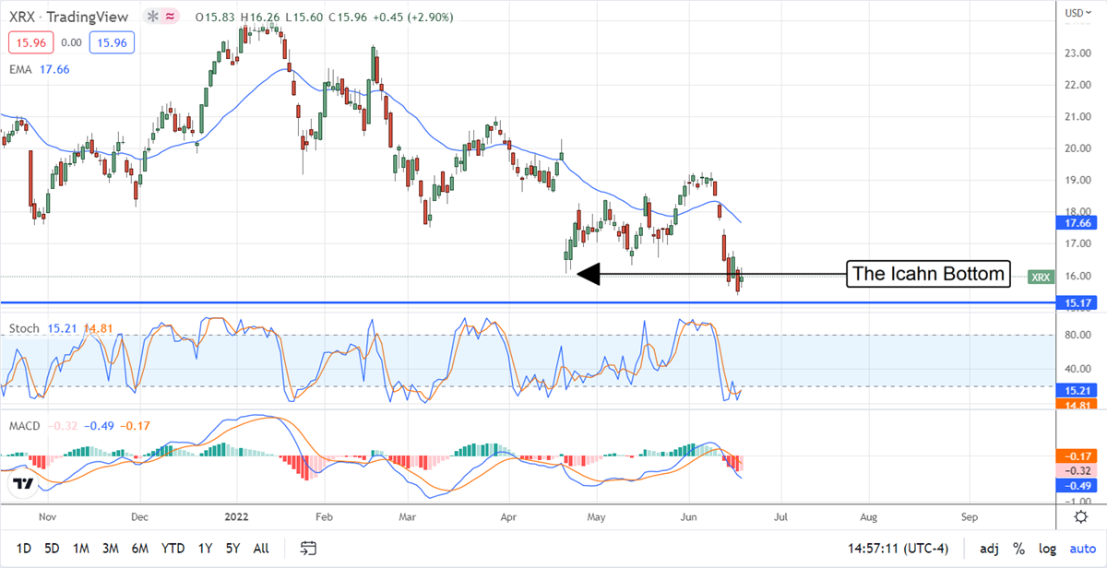Select the YTD time range
The image size is (1107, 568).
pos(175,549)
